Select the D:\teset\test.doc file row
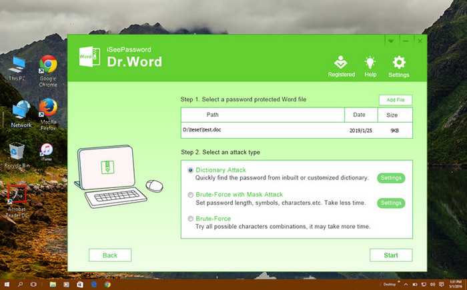 pos(297,130)
